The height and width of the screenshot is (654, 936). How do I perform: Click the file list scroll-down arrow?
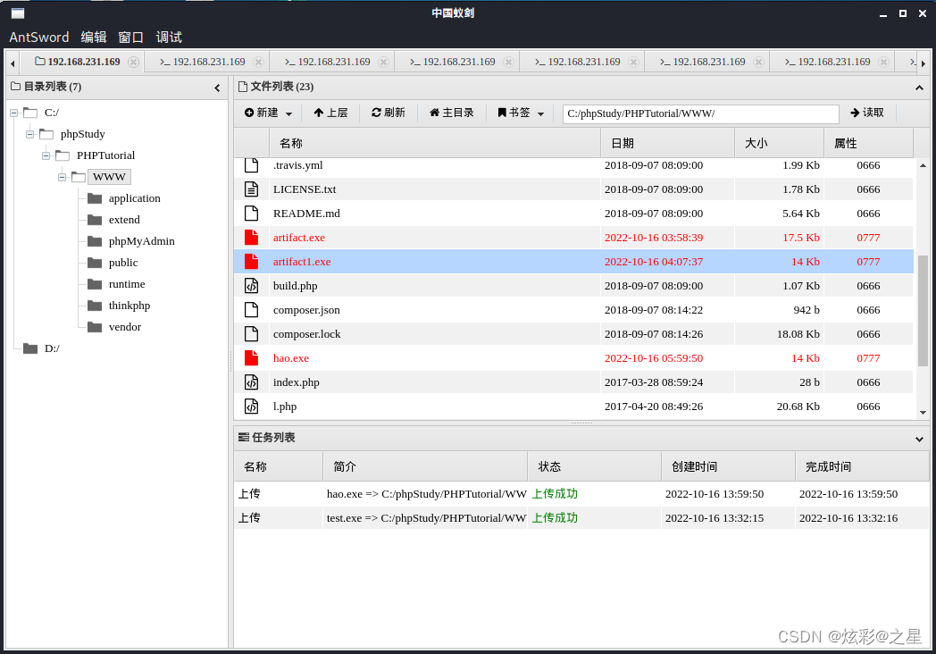923,413
